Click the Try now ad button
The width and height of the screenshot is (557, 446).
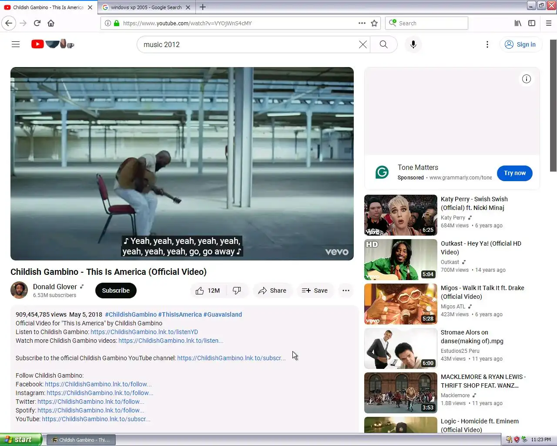(515, 173)
